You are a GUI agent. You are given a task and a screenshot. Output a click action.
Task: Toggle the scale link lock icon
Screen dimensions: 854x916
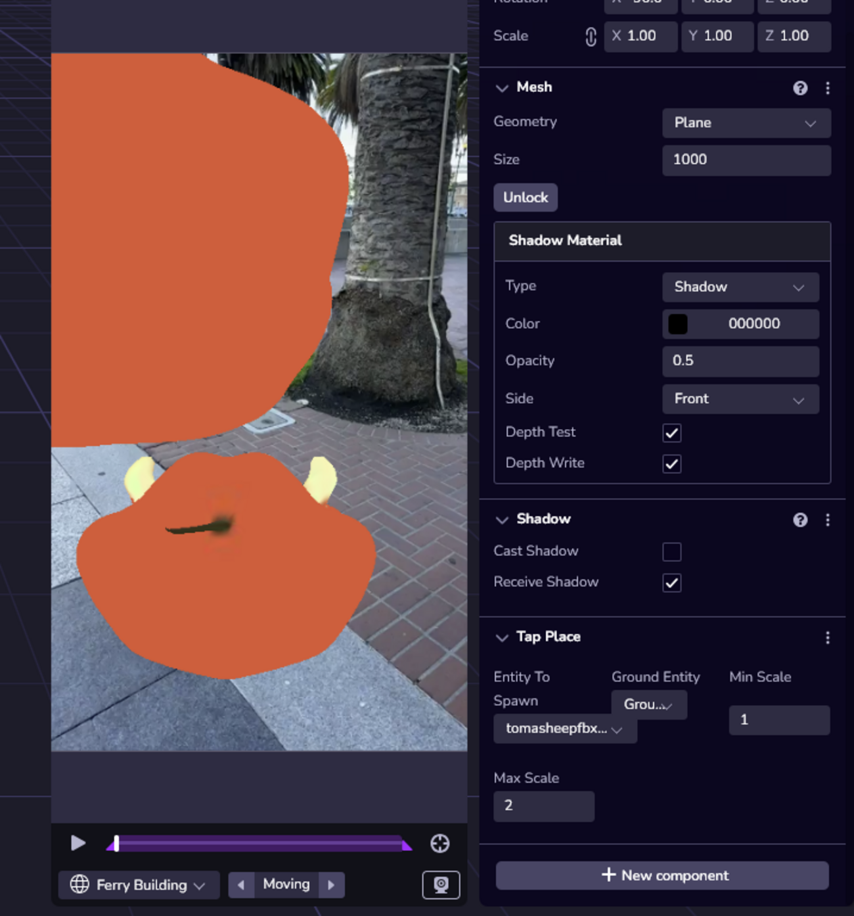591,37
